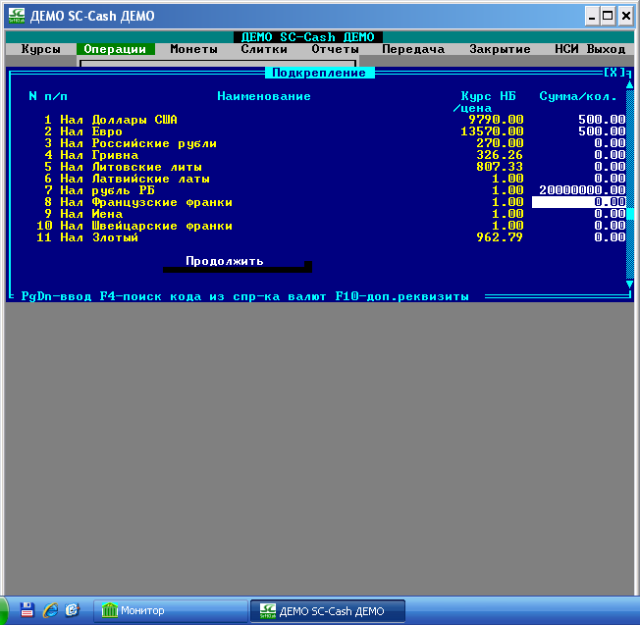Click sum 0.00 for Латвийские латы

(x=610, y=179)
